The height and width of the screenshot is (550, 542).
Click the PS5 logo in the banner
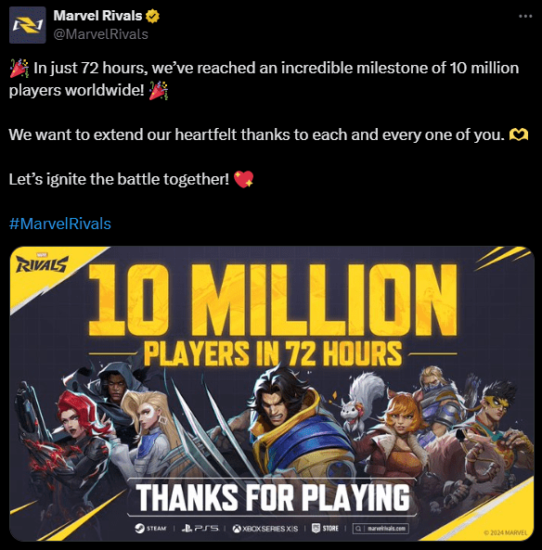(200, 529)
